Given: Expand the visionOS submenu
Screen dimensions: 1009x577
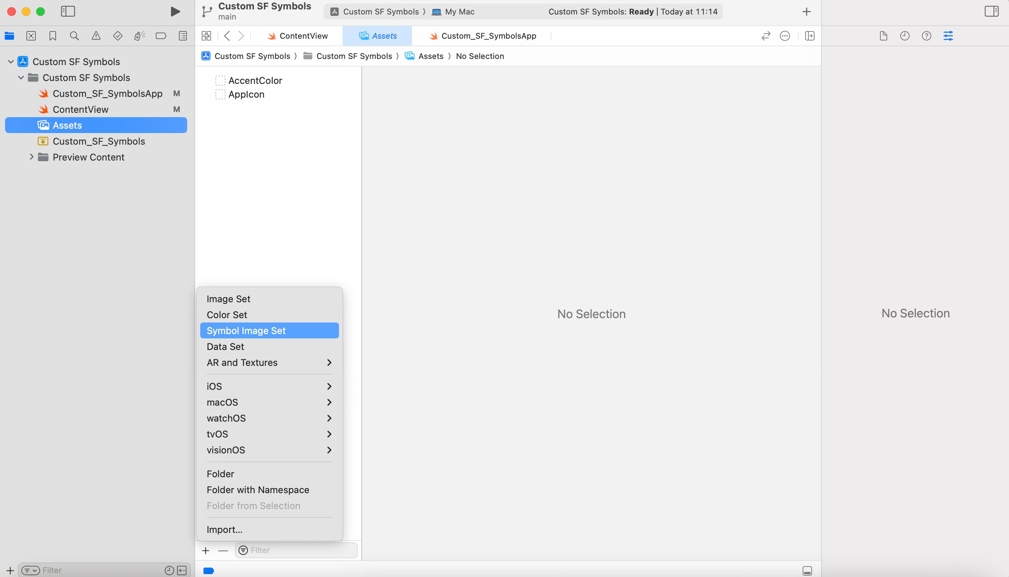Looking at the screenshot, I should point(269,450).
